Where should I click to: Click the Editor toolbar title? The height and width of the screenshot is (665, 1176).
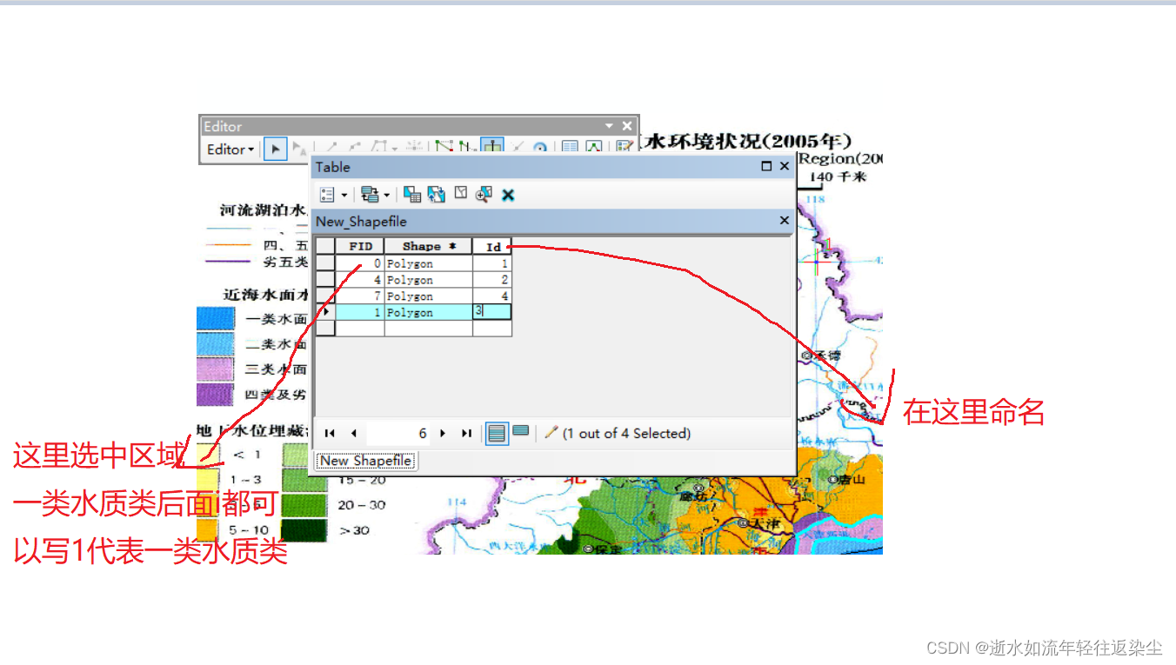[x=223, y=127]
